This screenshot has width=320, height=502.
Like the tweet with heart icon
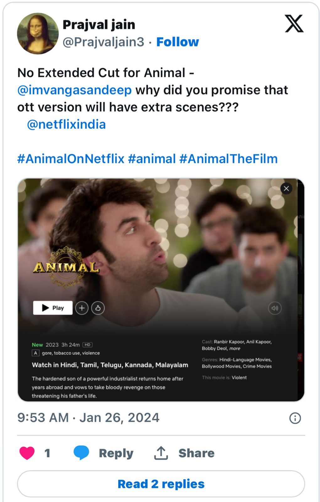[x=27, y=453]
